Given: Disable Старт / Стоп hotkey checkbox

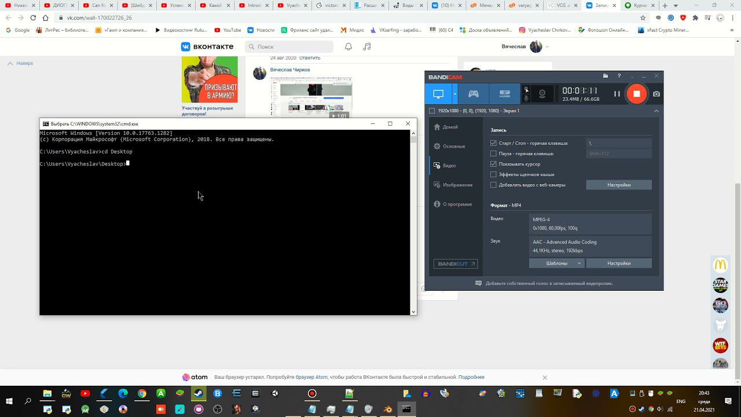Looking at the screenshot, I should click(493, 143).
